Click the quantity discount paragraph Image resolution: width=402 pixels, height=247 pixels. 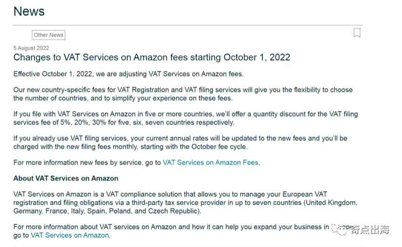[185, 118]
